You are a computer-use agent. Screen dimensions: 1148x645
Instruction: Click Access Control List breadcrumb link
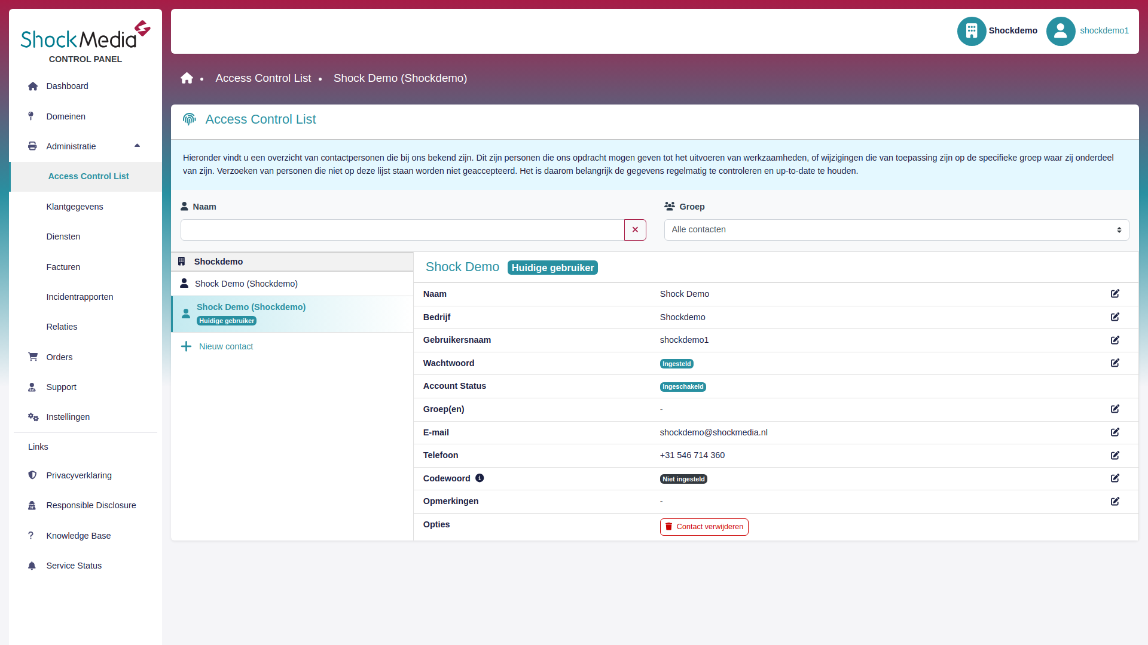click(x=263, y=78)
